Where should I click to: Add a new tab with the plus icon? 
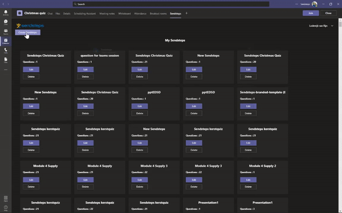[186, 13]
